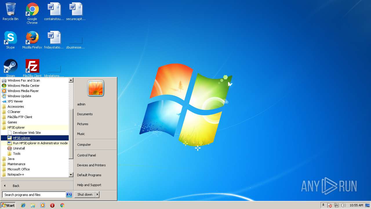Image resolution: width=371 pixels, height=209 pixels.
Task: Open Media Player from the taskbar
Action: (43, 205)
